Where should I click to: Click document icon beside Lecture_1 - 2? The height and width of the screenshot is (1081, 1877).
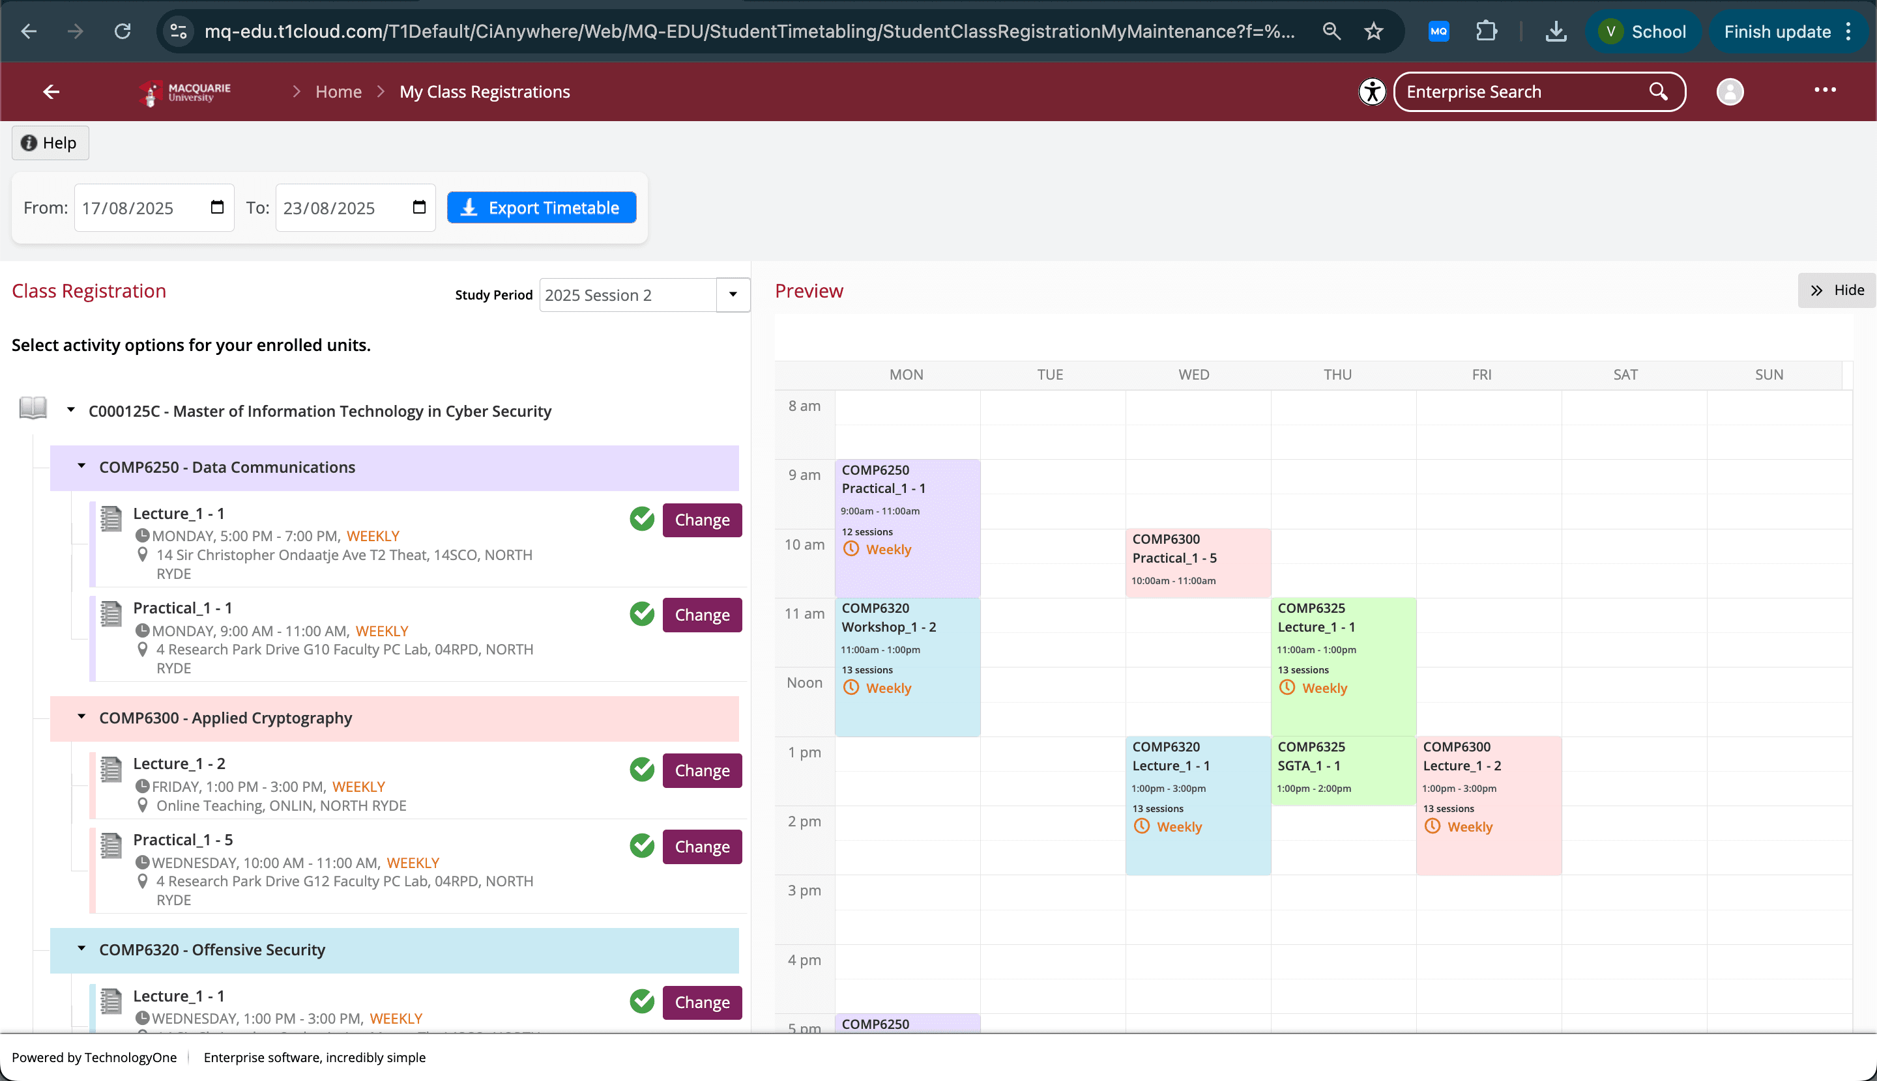pos(111,769)
